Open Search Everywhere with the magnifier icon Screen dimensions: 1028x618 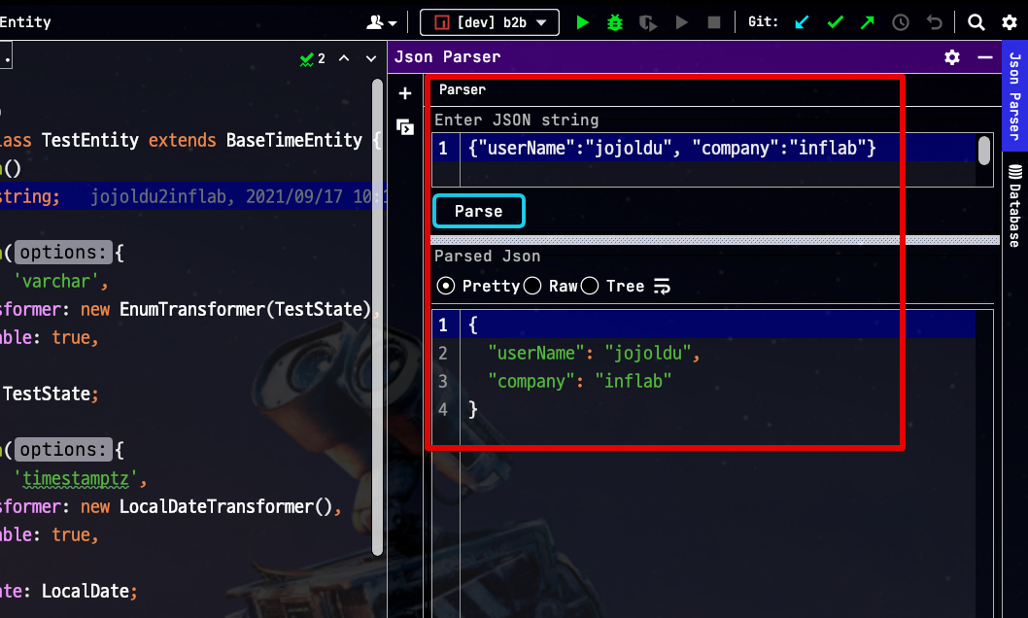pyautogui.click(x=976, y=21)
